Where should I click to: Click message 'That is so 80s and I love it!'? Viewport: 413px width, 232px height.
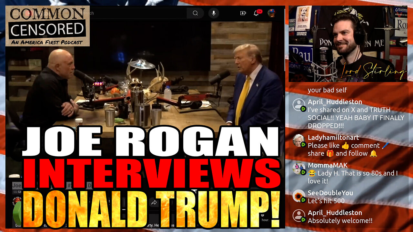[x=353, y=177]
